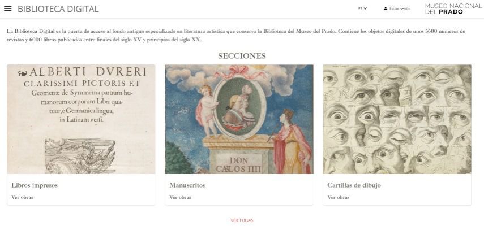Image resolution: width=484 pixels, height=243 pixels.
Task: Click the Biblioteca Digital title
Action: point(58,9)
